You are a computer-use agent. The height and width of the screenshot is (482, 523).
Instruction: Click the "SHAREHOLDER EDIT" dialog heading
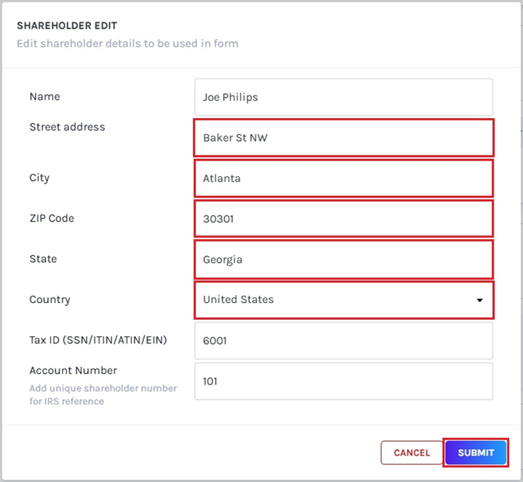coord(65,26)
